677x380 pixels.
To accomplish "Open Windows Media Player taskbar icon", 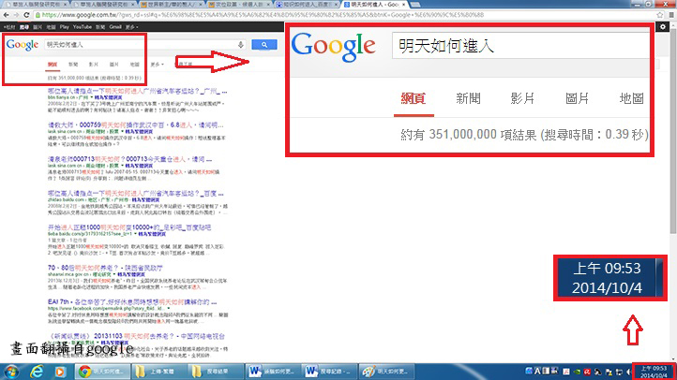I will [x=60, y=372].
